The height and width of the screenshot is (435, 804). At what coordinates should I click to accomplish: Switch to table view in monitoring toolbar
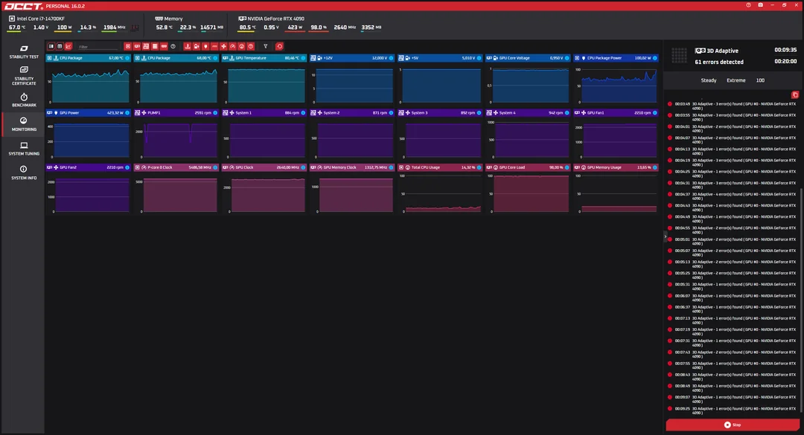coord(60,46)
